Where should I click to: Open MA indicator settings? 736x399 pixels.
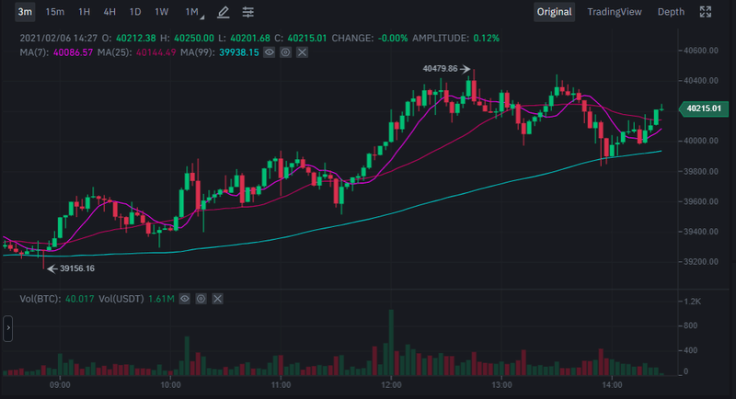point(286,52)
